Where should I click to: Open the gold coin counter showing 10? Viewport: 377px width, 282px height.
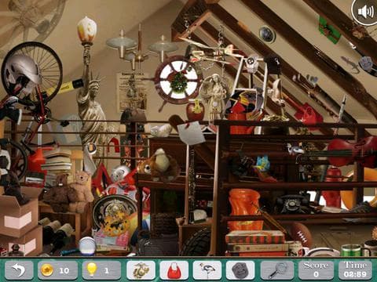click(x=57, y=270)
